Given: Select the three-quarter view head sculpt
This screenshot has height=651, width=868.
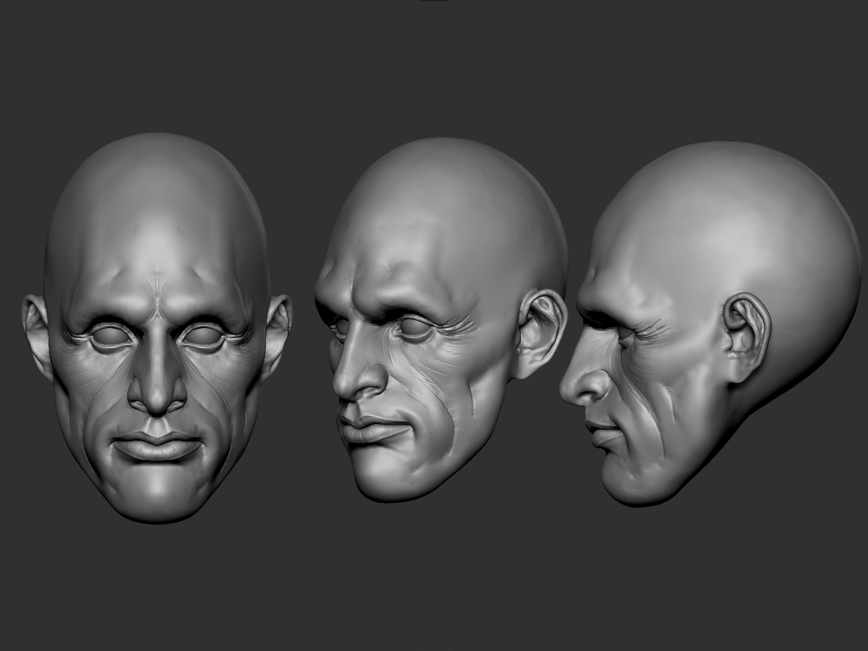Looking at the screenshot, I should tap(441, 320).
